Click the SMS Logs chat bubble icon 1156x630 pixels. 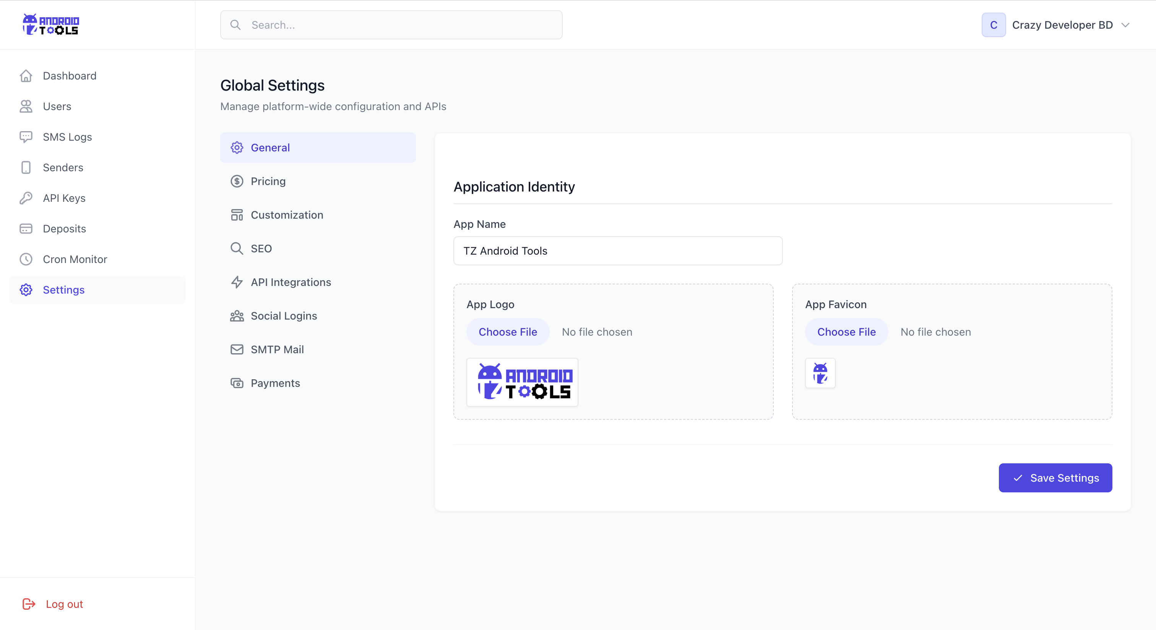(x=26, y=137)
